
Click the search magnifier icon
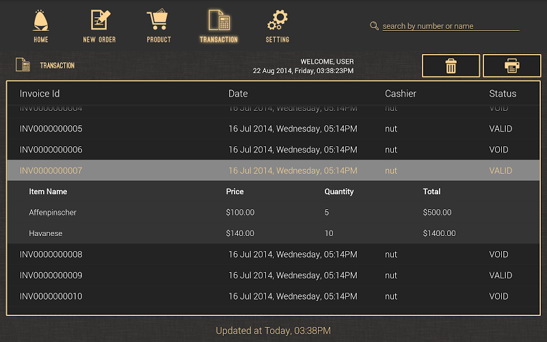pyautogui.click(x=374, y=26)
